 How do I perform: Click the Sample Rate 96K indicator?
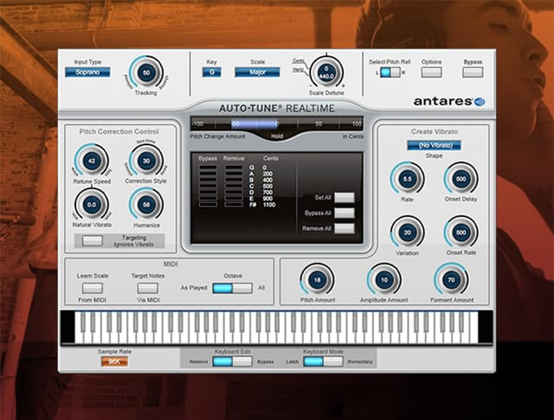click(x=114, y=362)
